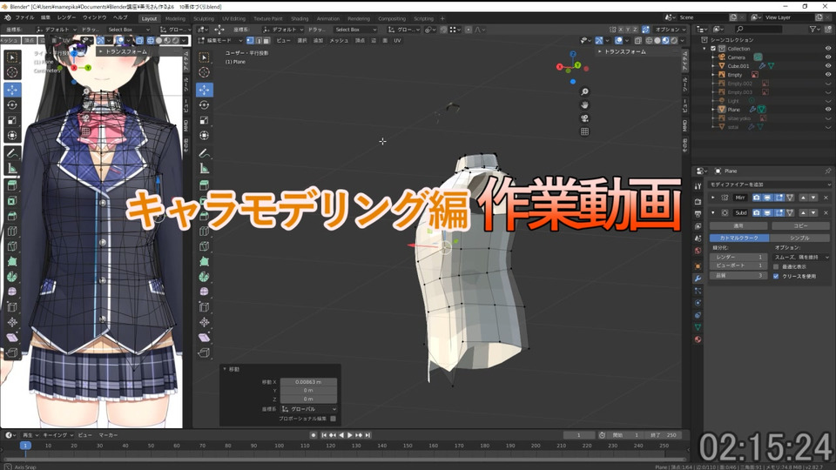This screenshot has width=836, height=470.
Task: Select the Catmull-Clark subdivision type button
Action: 739,238
